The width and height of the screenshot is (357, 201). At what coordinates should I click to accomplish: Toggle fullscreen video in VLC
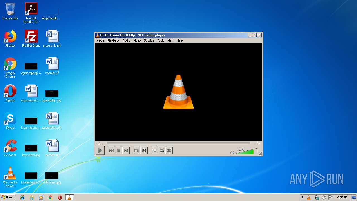(137, 150)
